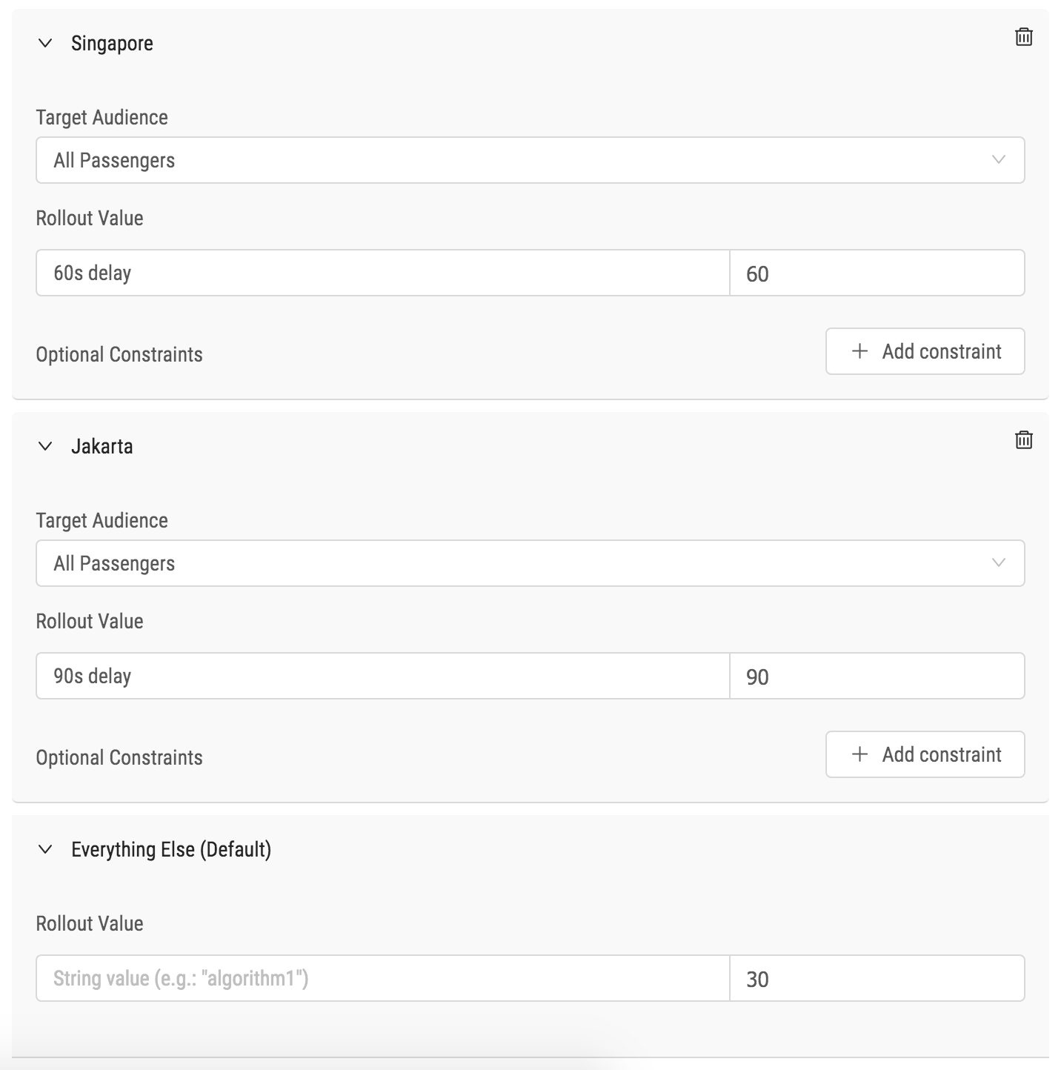The image size is (1064, 1070).
Task: Focus the default rollout number field showing 30
Action: click(x=877, y=978)
